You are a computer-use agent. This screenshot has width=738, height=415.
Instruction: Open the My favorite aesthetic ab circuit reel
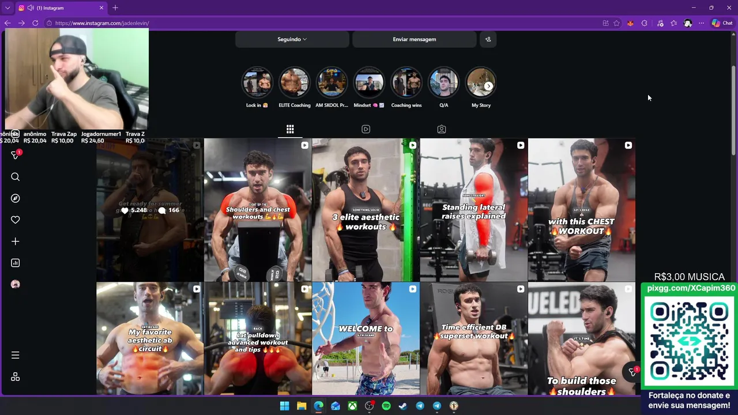[150, 339]
